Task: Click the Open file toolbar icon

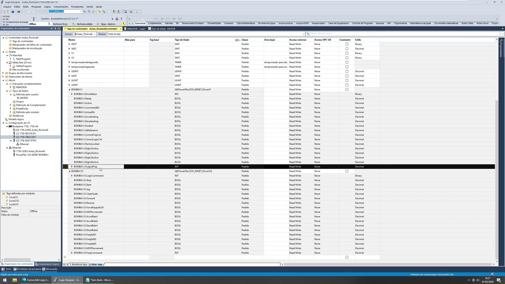Action: pos(8,11)
